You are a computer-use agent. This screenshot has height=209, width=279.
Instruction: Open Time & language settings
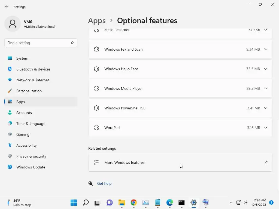[x=41, y=124]
